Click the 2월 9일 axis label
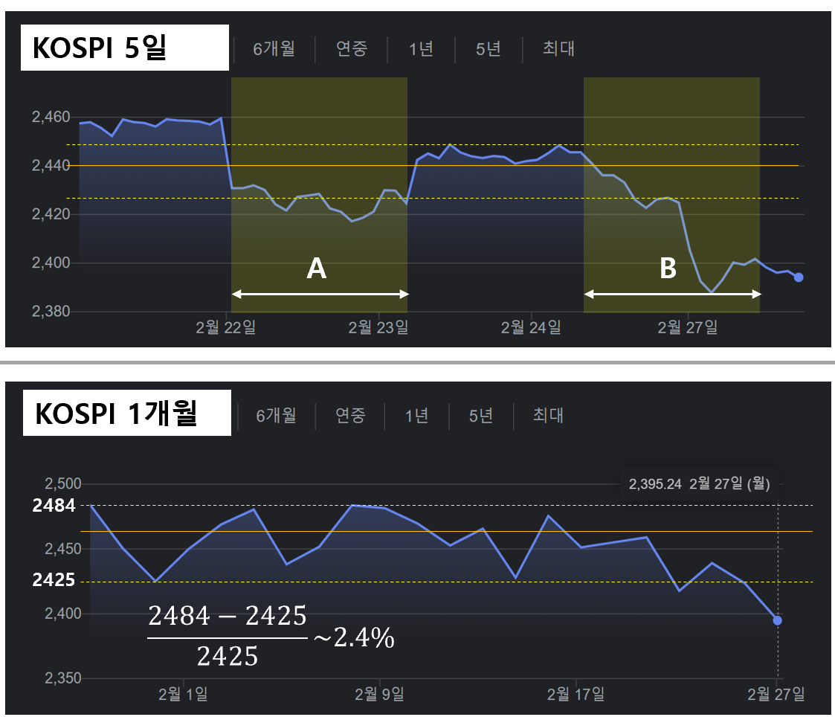The width and height of the screenshot is (835, 717). click(x=380, y=694)
